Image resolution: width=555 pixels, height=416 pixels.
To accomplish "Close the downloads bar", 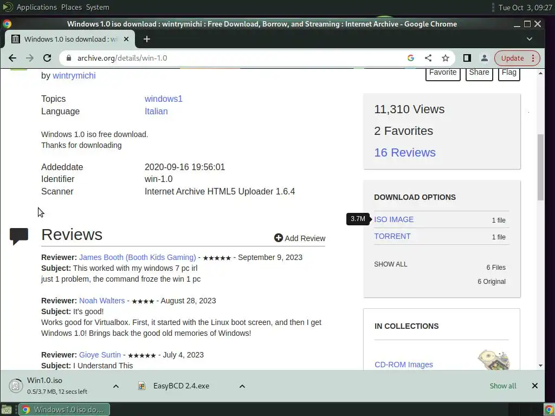I will (534, 386).
